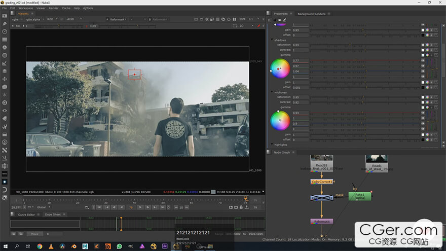This screenshot has width=446, height=251.
Task: Select the Reformat4 node
Action: [x=322, y=222]
